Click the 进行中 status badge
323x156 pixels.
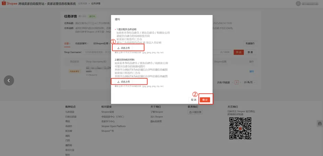[x=92, y=16]
